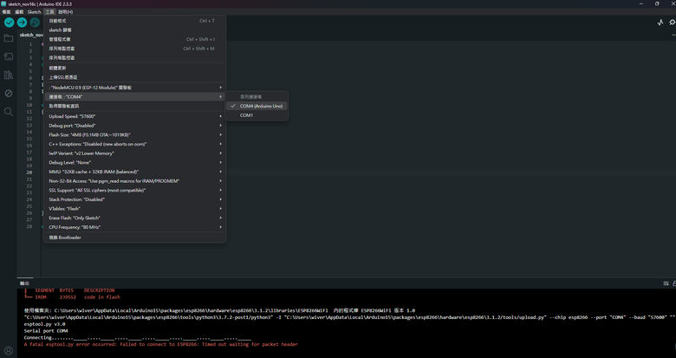Open the Library Manager books icon

[8, 75]
